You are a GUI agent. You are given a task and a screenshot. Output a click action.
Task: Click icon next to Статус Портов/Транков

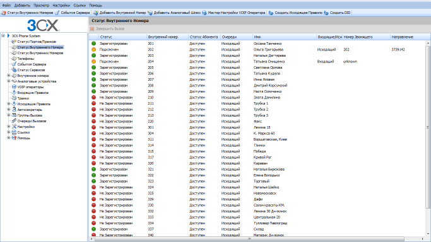click(x=14, y=42)
